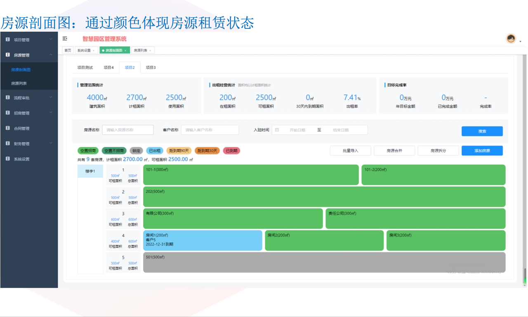Switch to the 系统设置 page tab
Viewport: 528px width, 317px height.
[86, 51]
